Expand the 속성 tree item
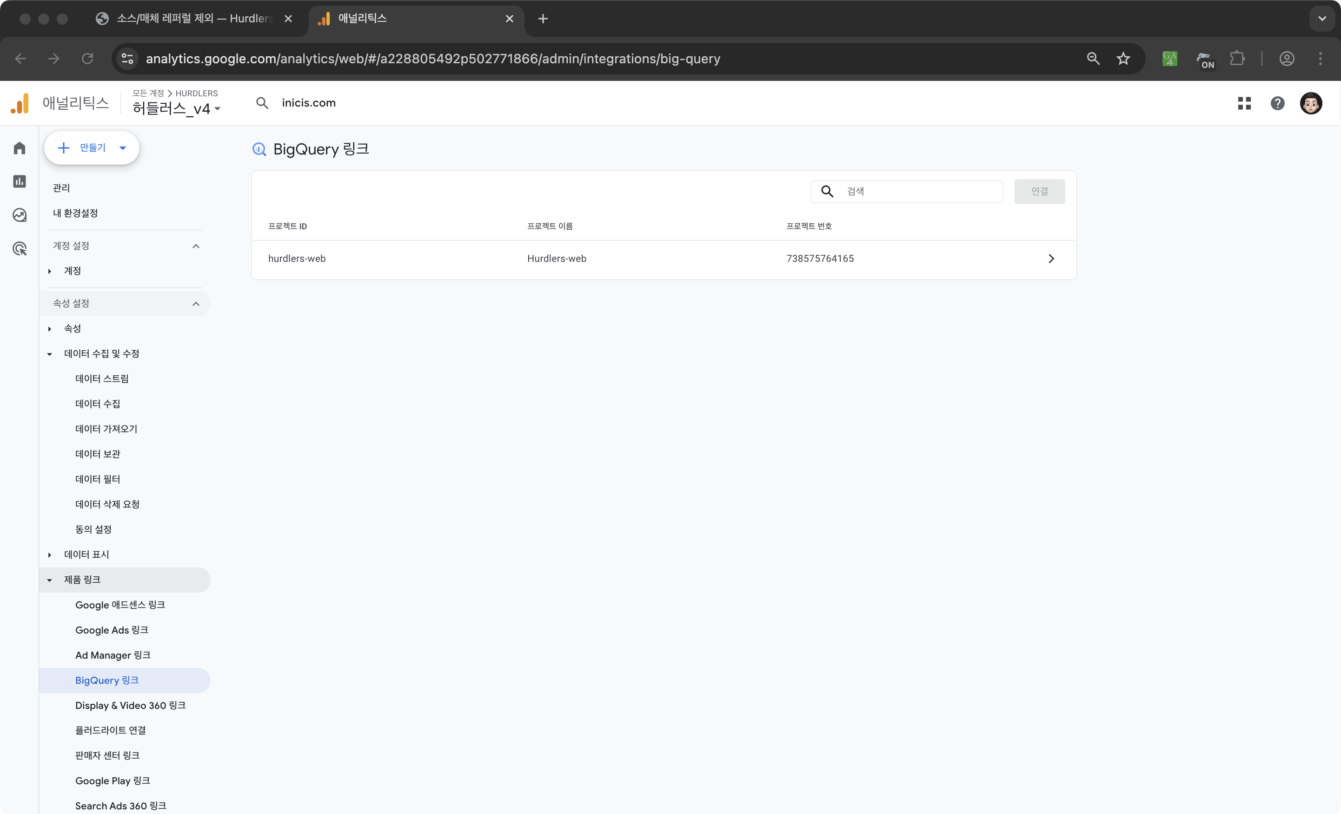The image size is (1341, 814). click(50, 329)
